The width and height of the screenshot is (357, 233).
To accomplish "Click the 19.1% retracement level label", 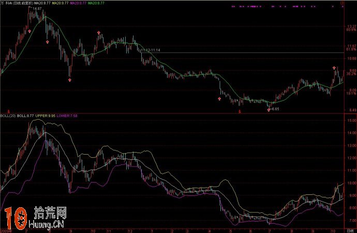I will (x=351, y=93).
